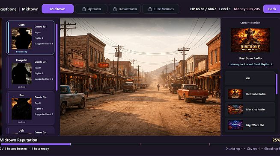Click the 'HP 6578 / 6867' readout
280x156 pixels.
pos(203,9)
